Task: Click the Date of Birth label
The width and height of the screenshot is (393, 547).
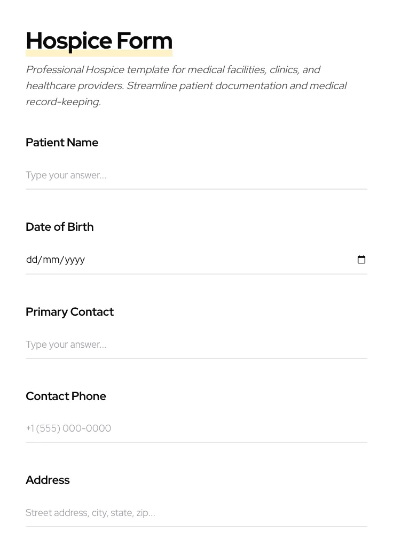Action: (59, 227)
